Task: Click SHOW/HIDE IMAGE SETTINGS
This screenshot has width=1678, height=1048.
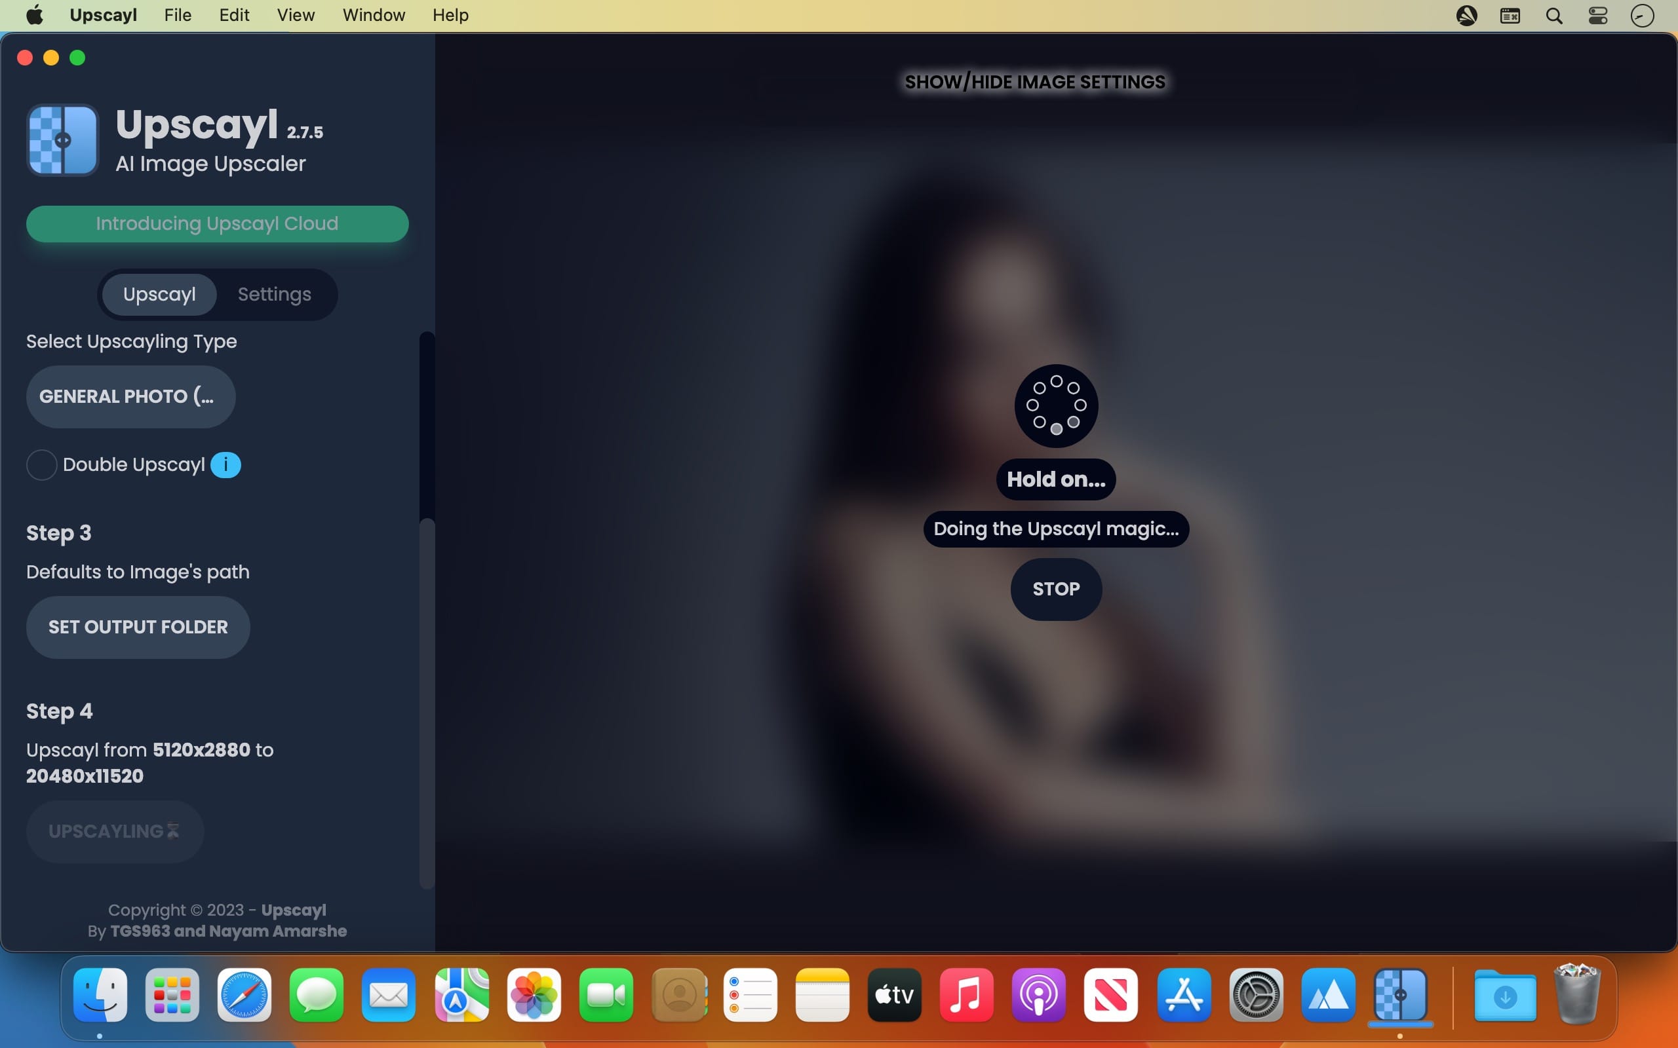Action: click(x=1035, y=82)
